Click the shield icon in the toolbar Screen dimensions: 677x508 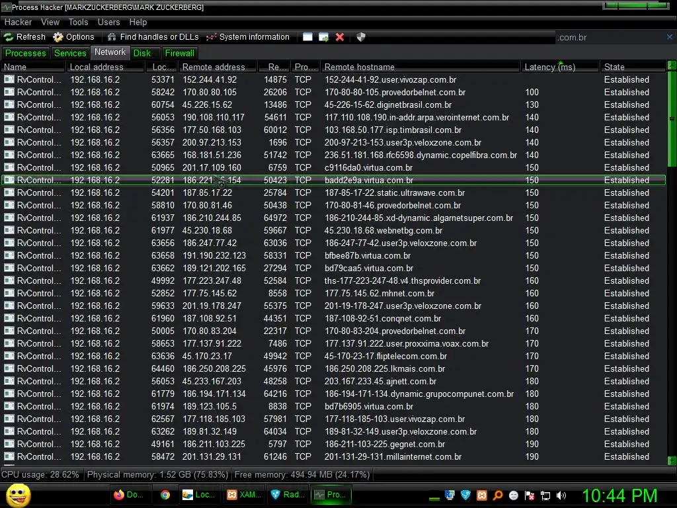361,37
